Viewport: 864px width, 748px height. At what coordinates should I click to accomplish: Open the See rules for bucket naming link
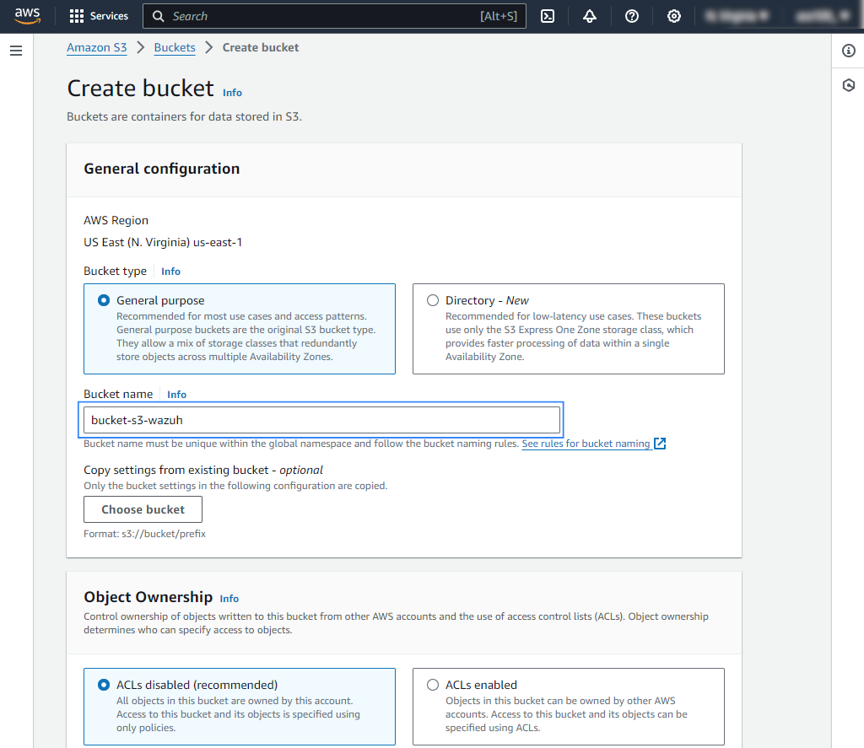[x=587, y=443]
